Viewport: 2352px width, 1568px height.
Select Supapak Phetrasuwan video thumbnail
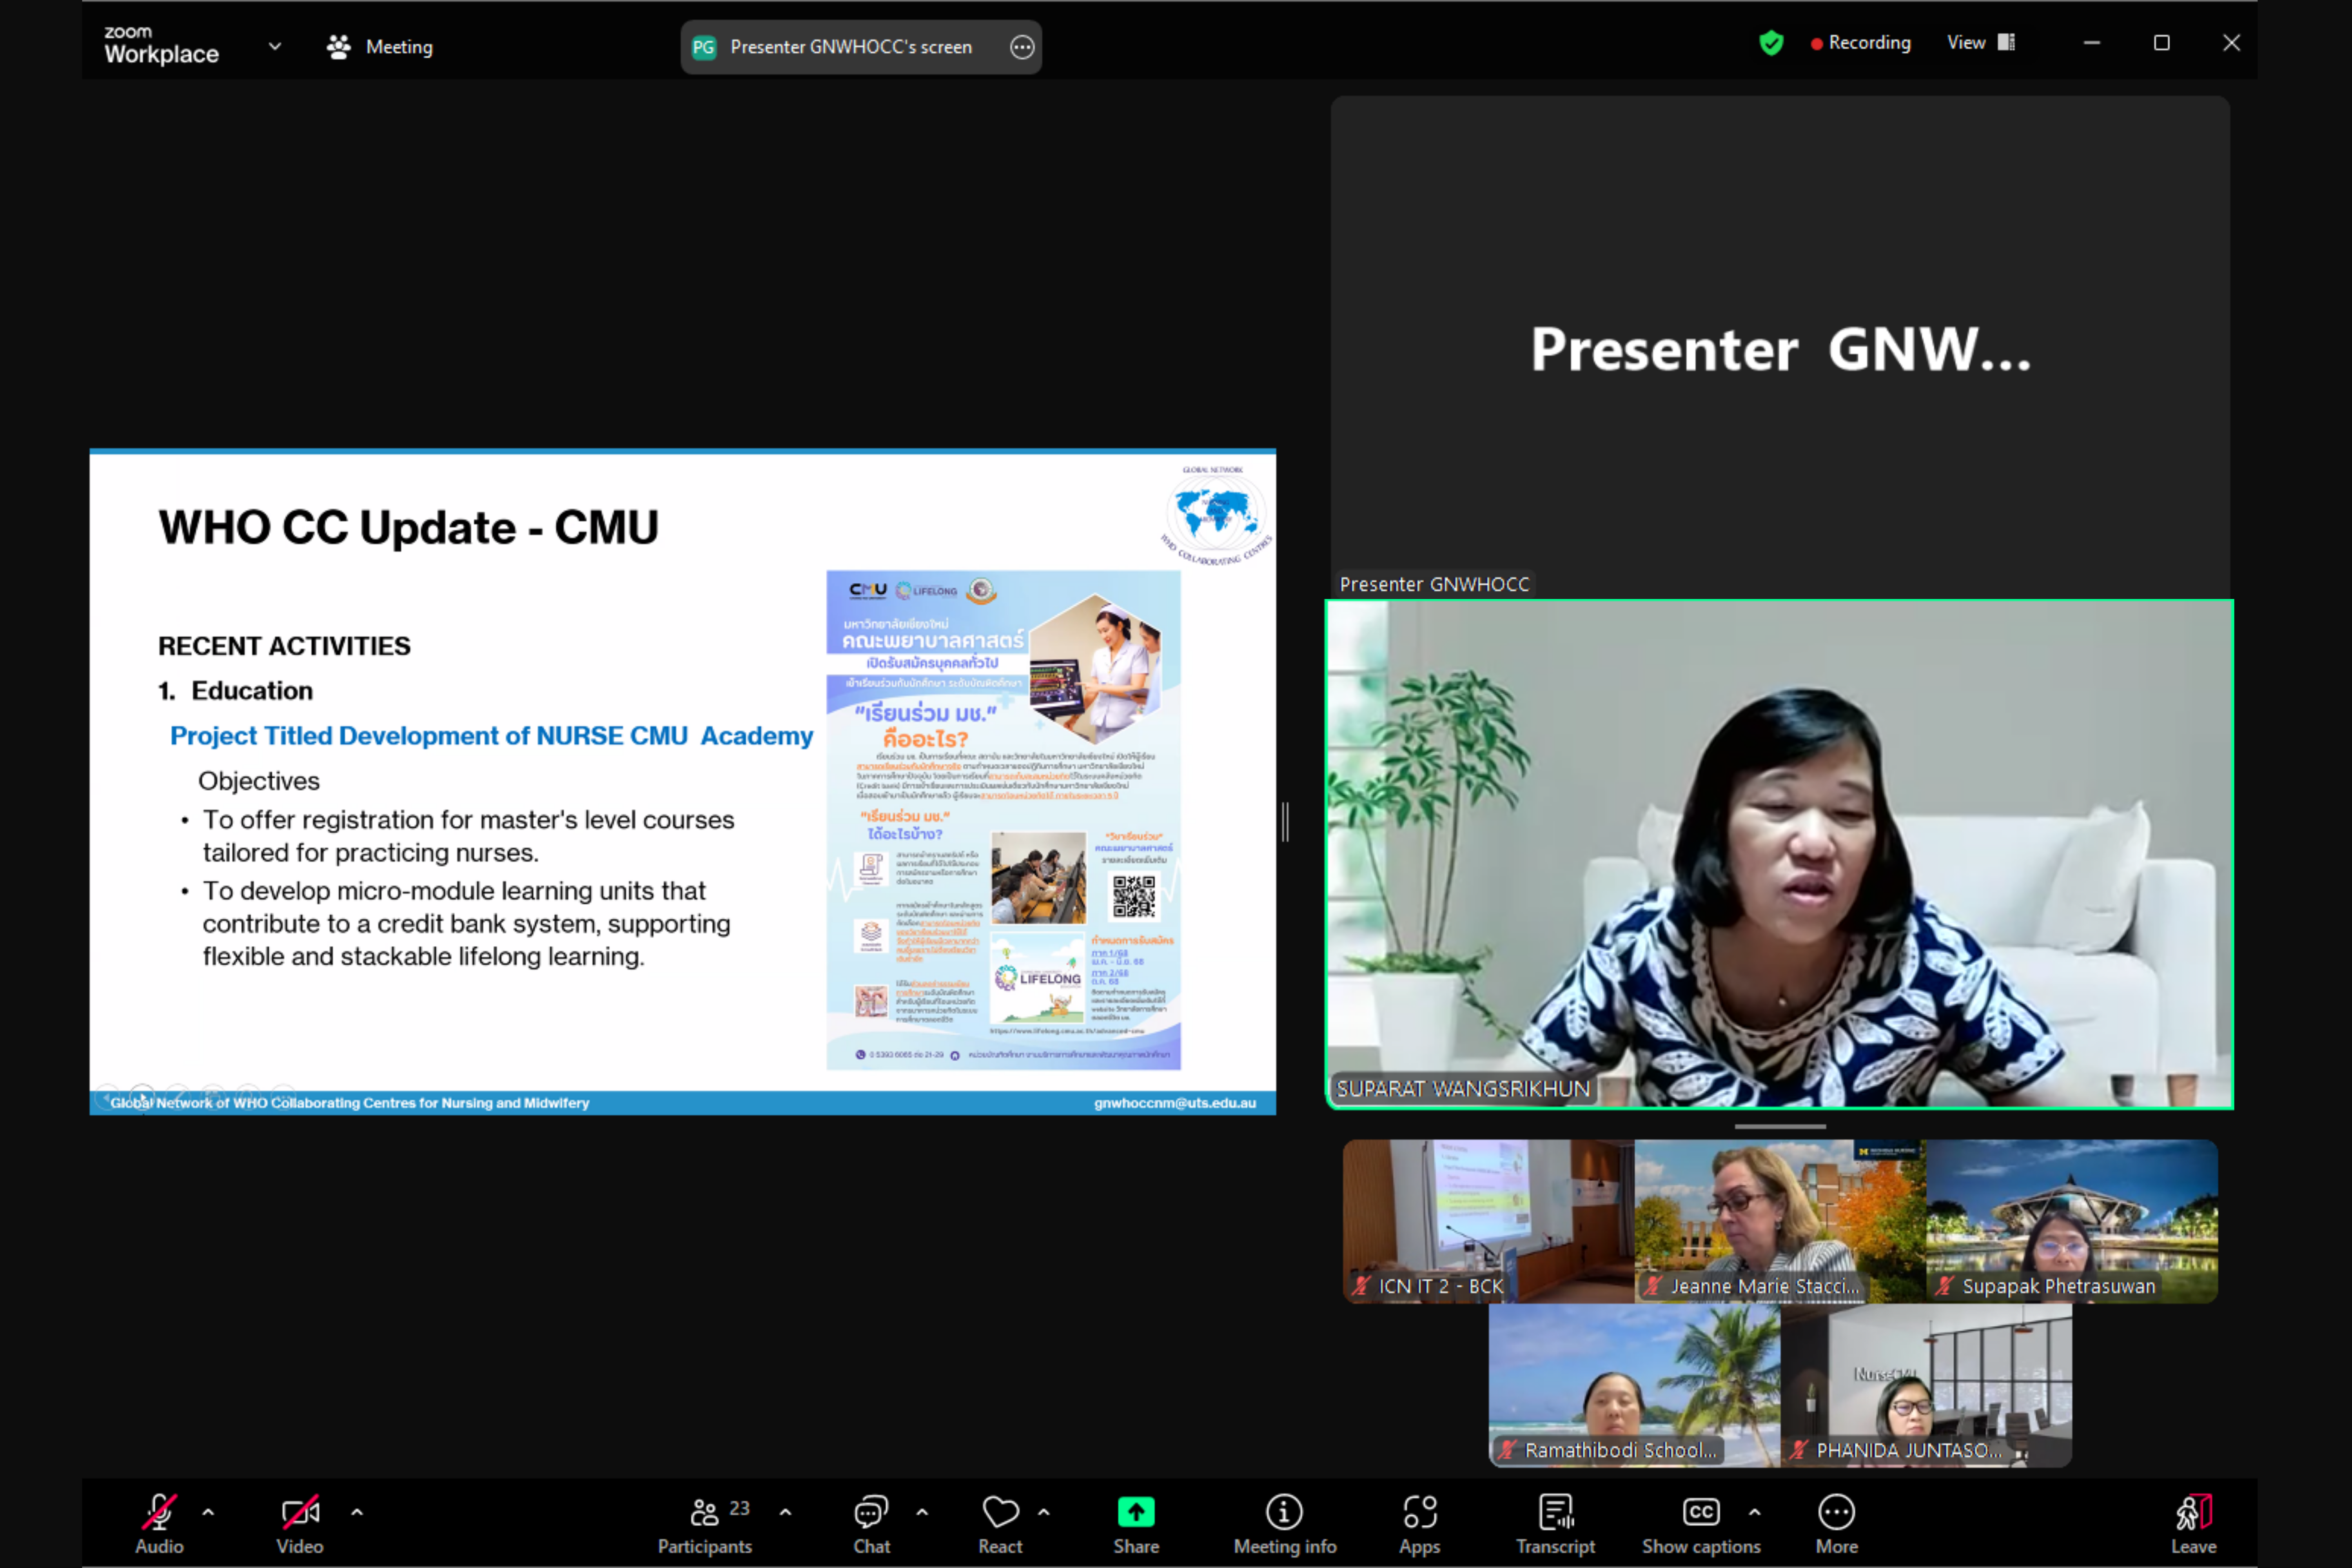click(x=2072, y=1221)
